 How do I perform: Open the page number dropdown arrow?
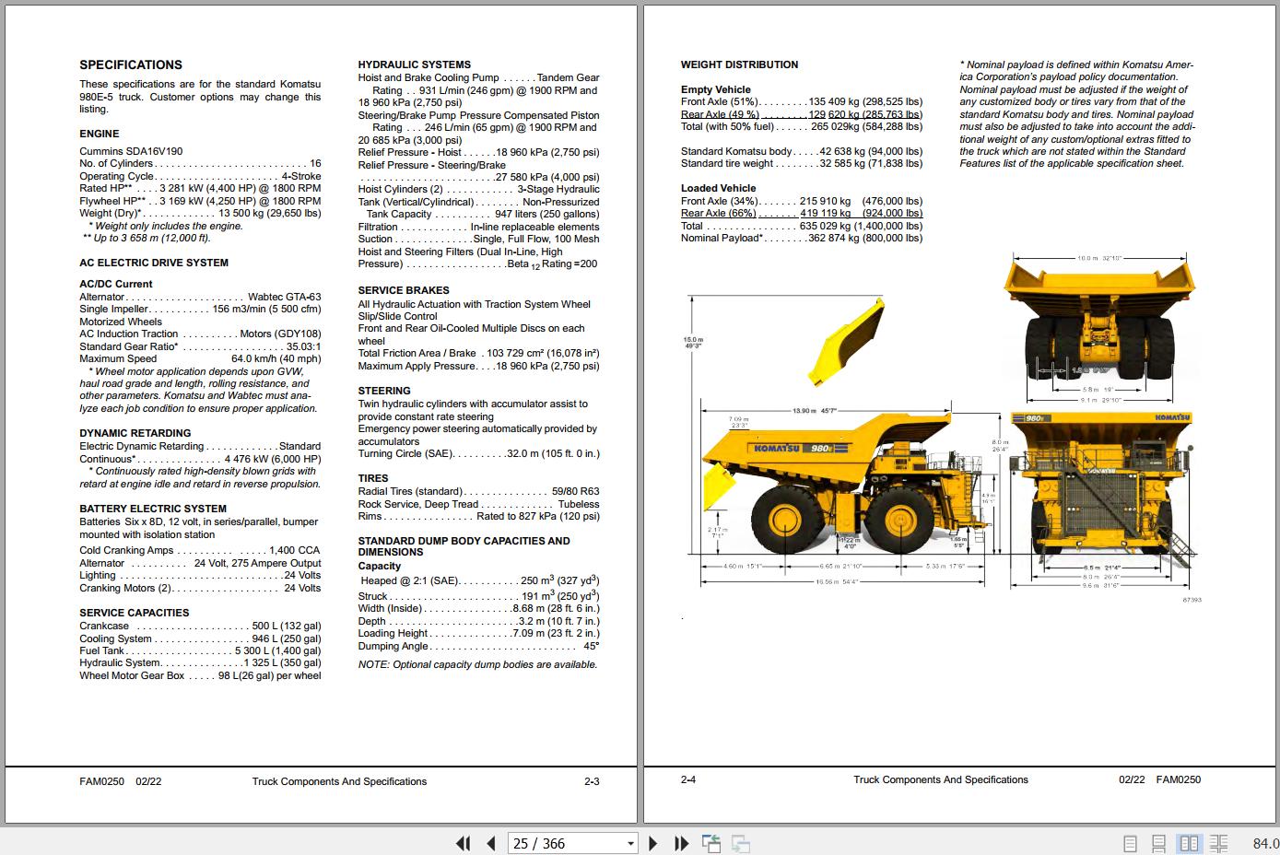(631, 843)
